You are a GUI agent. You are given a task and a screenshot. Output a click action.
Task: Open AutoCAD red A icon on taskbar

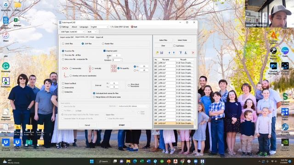click(x=175, y=161)
